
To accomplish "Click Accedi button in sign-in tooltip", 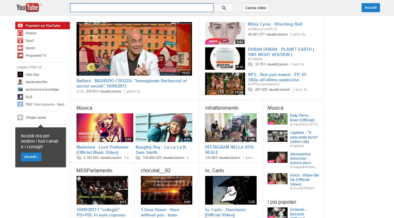I will point(31,157).
